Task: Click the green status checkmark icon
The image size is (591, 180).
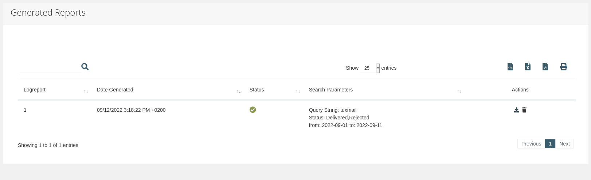Action: click(x=253, y=110)
